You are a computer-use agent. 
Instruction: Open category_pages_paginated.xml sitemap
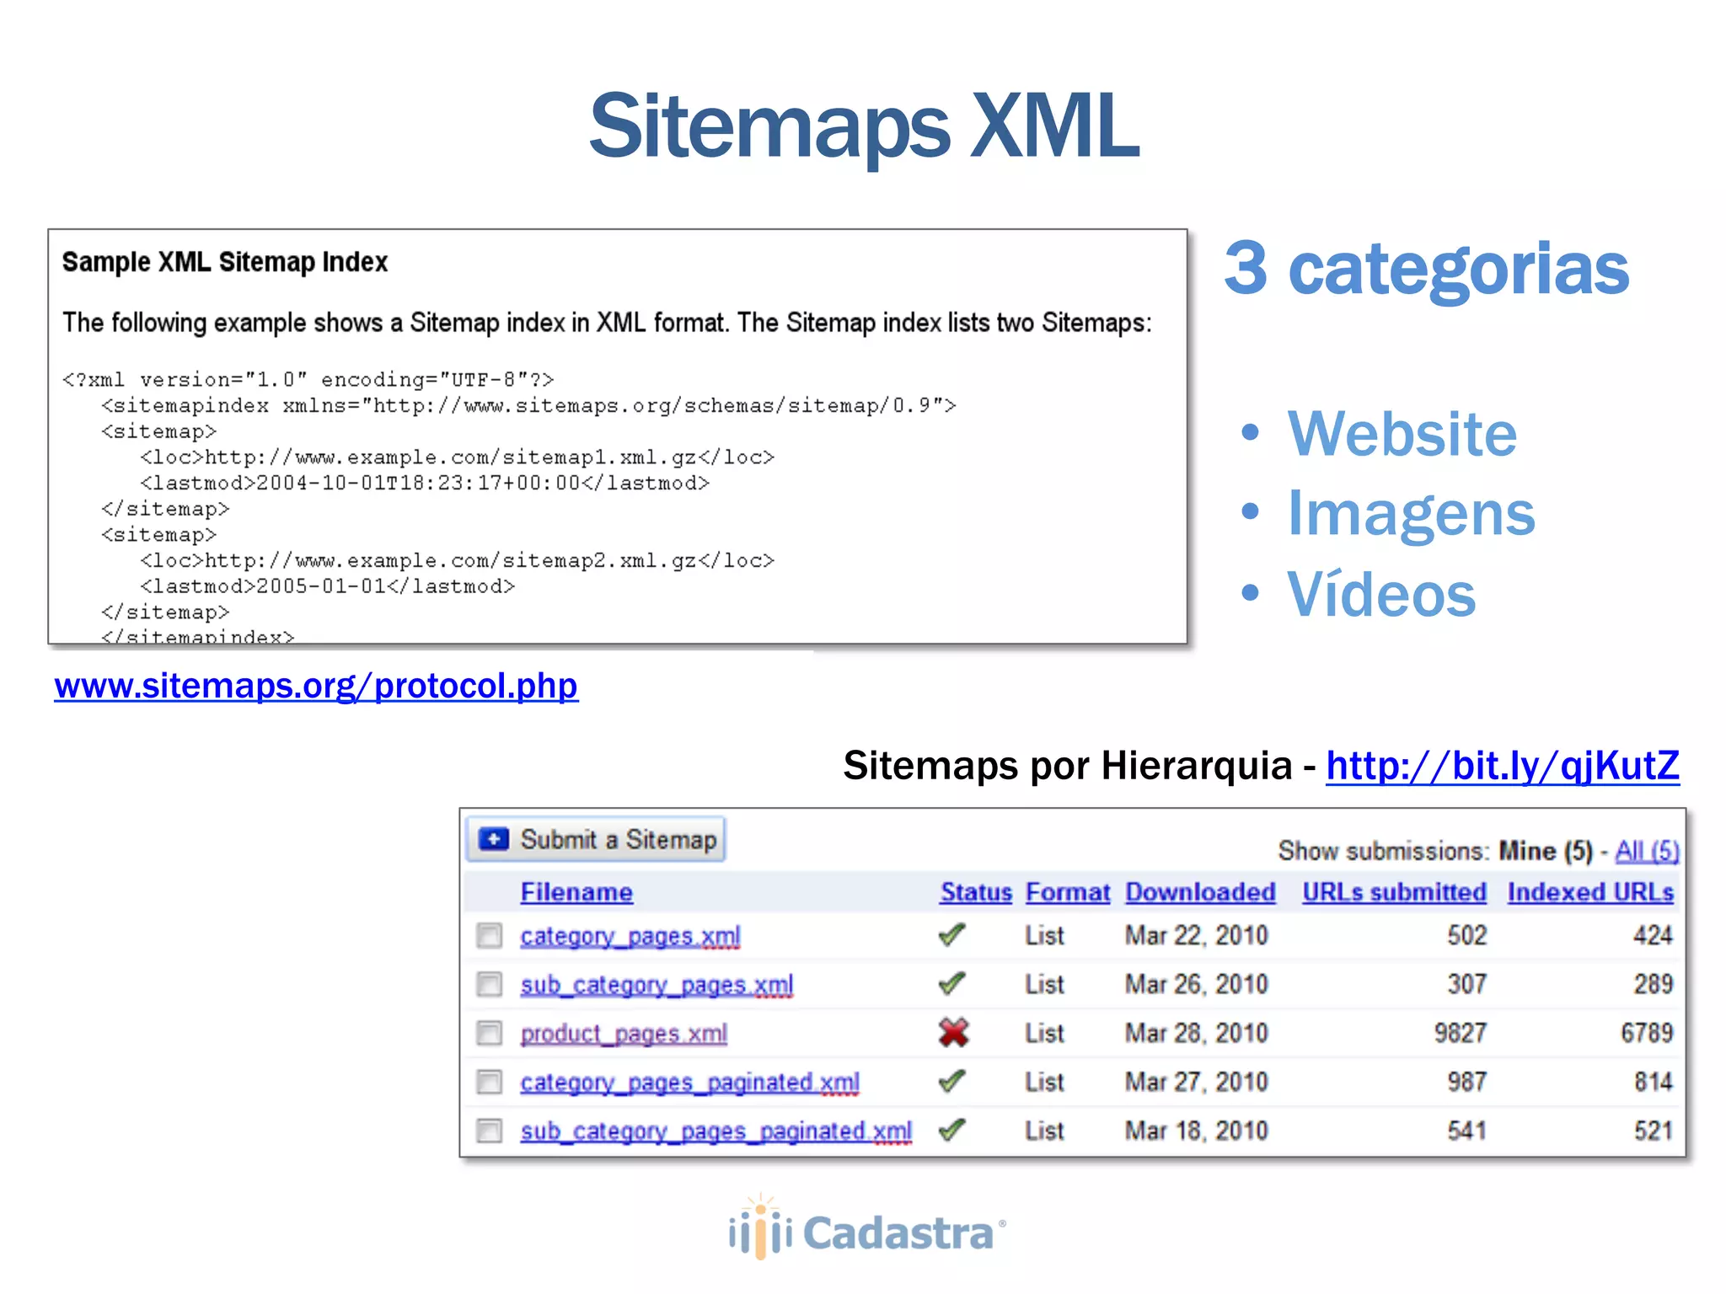[689, 1083]
